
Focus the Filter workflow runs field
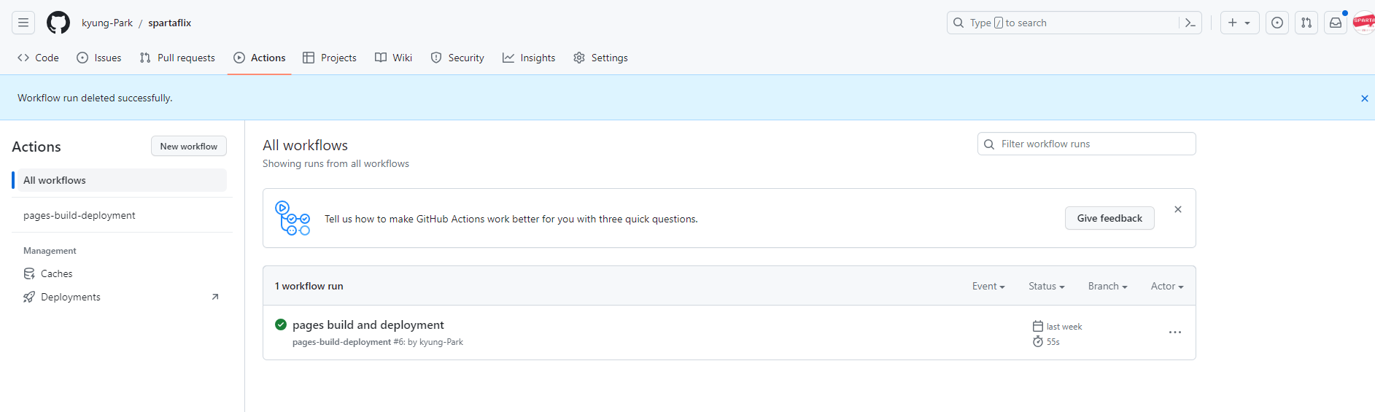1086,144
